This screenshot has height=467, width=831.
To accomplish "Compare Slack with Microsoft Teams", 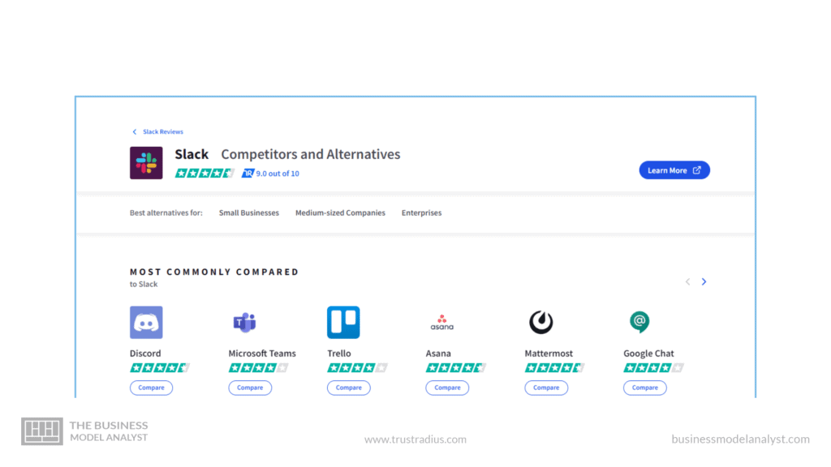I will (250, 388).
